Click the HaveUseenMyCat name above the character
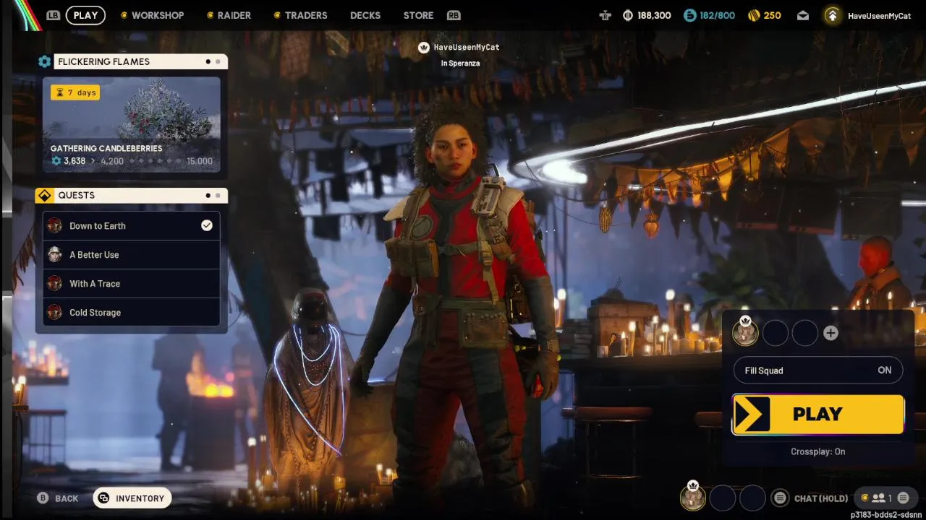The width and height of the screenshot is (926, 520). pos(467,48)
